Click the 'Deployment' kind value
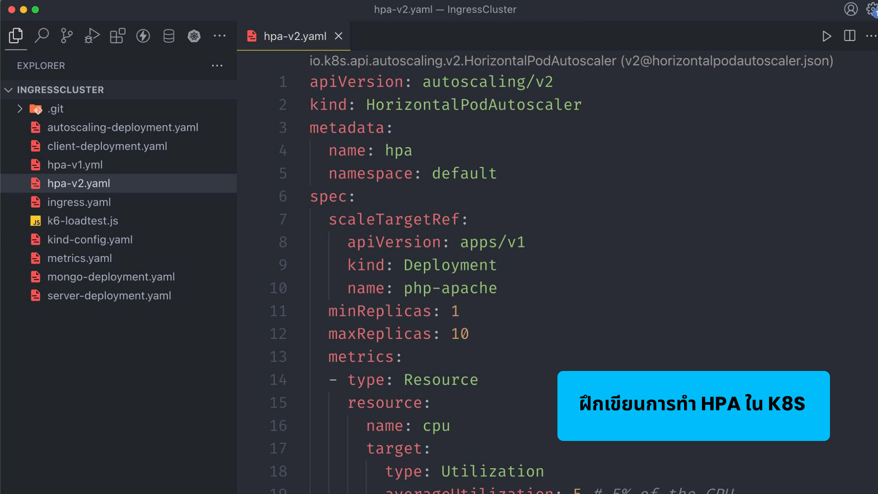 pos(450,265)
